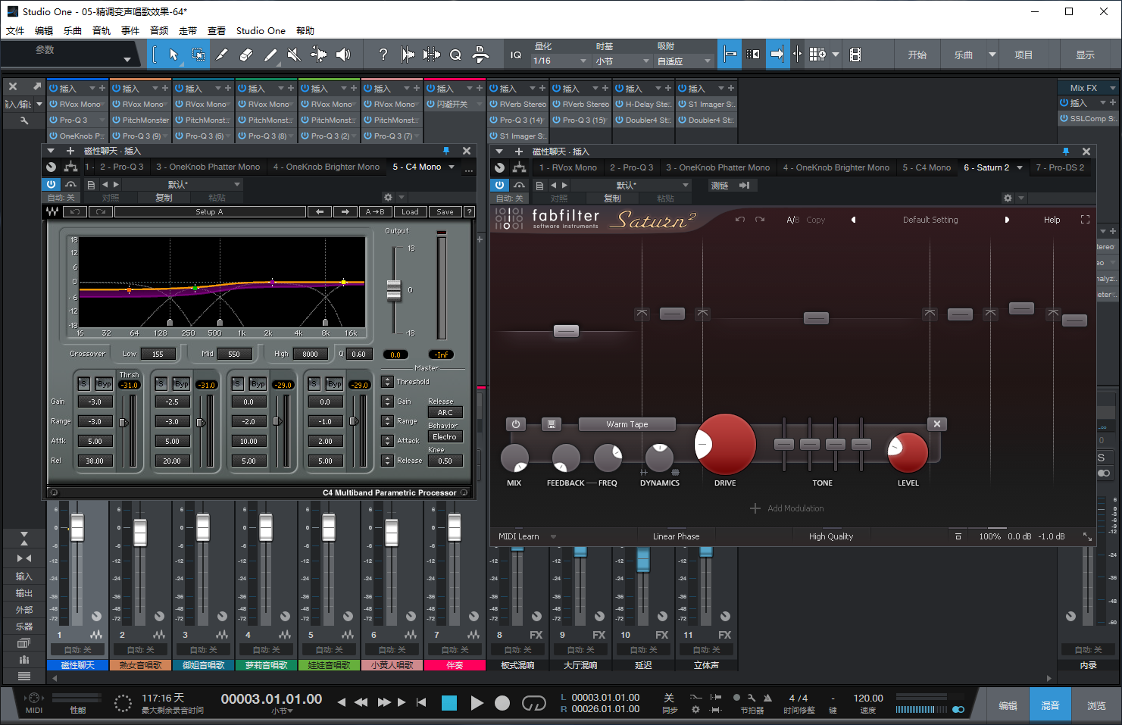Open the video player film icon

(855, 55)
